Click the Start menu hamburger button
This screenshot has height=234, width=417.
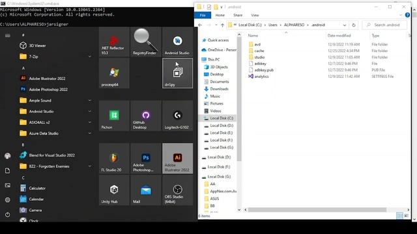[x=7, y=35]
